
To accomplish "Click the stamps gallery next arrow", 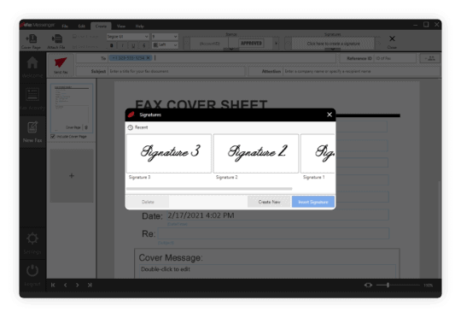I will tap(276, 44).
